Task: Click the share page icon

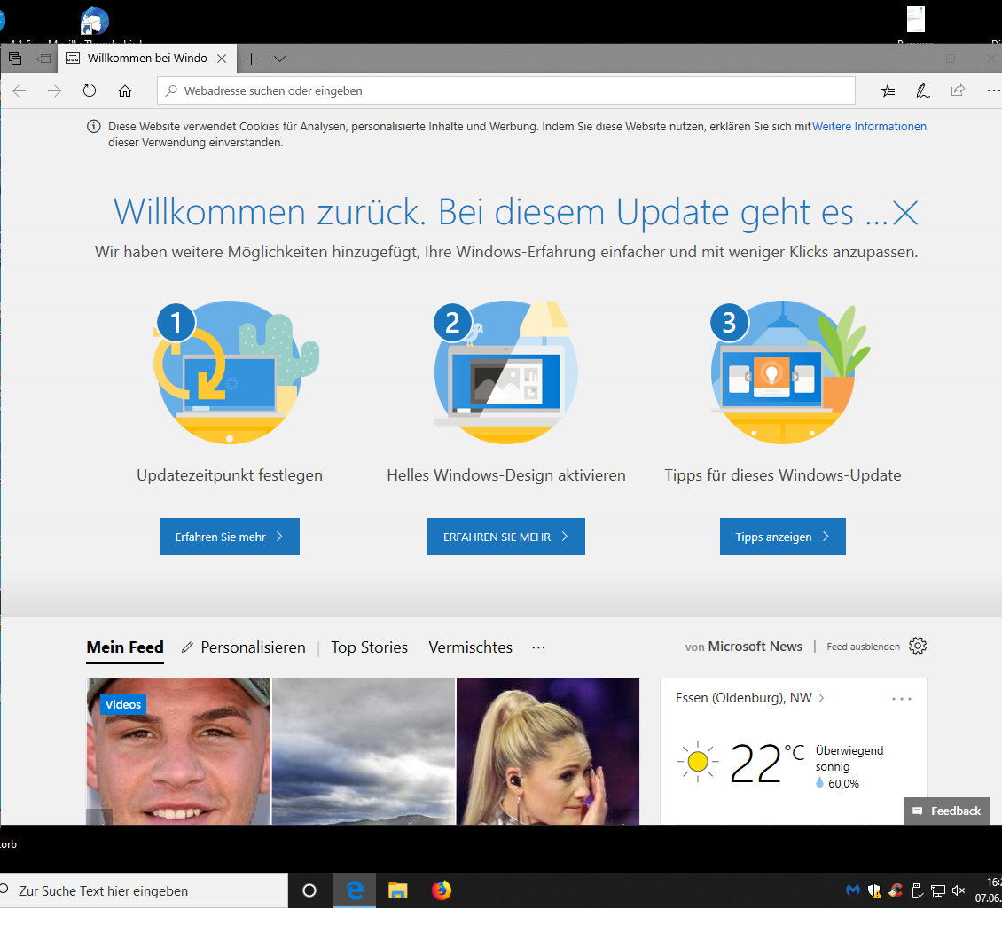Action: point(958,90)
